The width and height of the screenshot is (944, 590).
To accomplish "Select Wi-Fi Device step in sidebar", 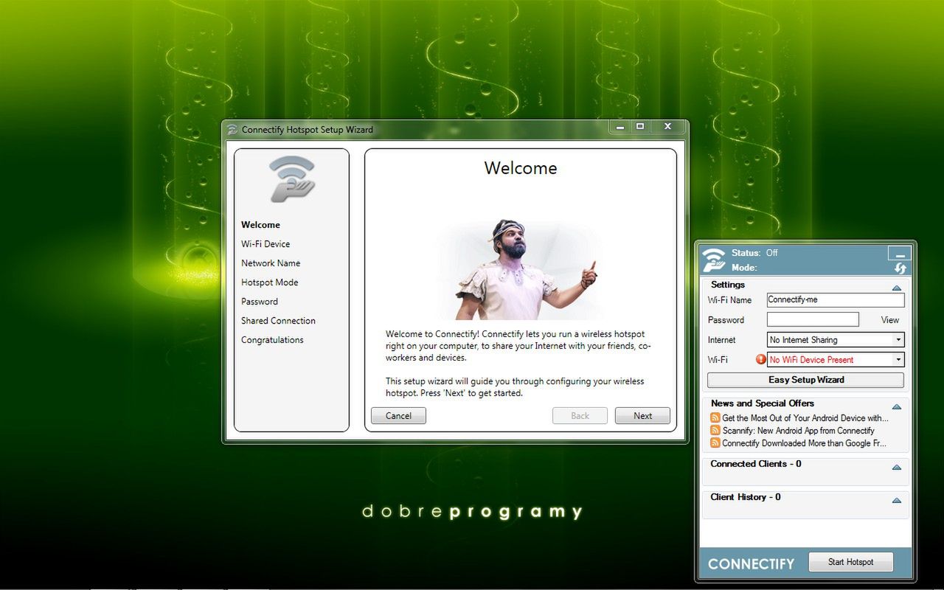I will (265, 244).
